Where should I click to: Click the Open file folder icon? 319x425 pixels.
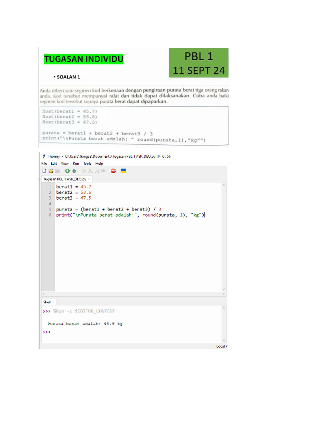(51, 171)
